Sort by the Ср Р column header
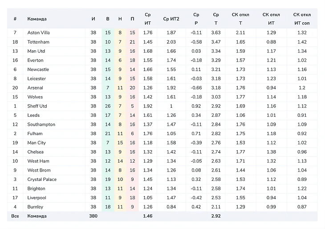Viewport: 325px width, 229px height. point(196,19)
